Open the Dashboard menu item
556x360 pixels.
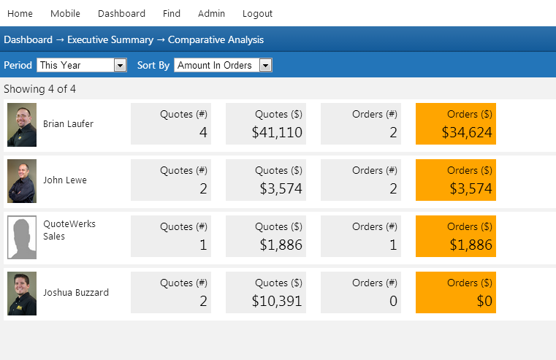(x=121, y=13)
